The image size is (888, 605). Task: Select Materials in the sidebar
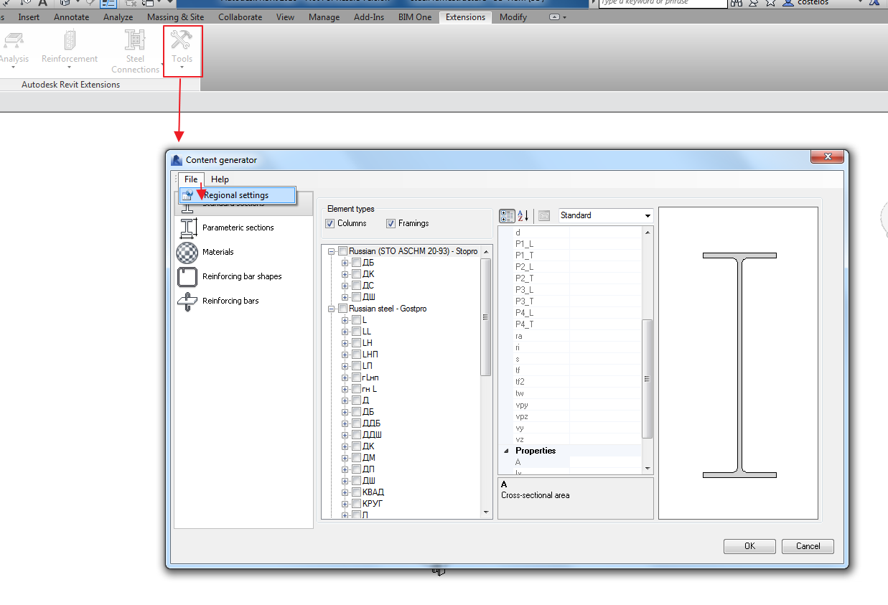point(218,252)
